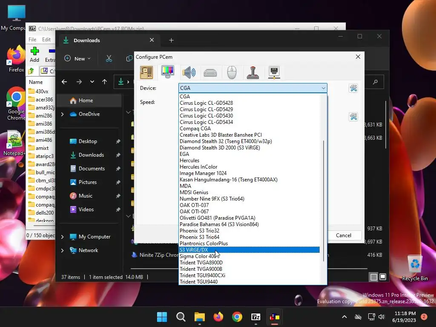Image resolution: width=436 pixels, height=327 pixels.
Task: Close the Configure PCem dialog
Action: (358, 57)
